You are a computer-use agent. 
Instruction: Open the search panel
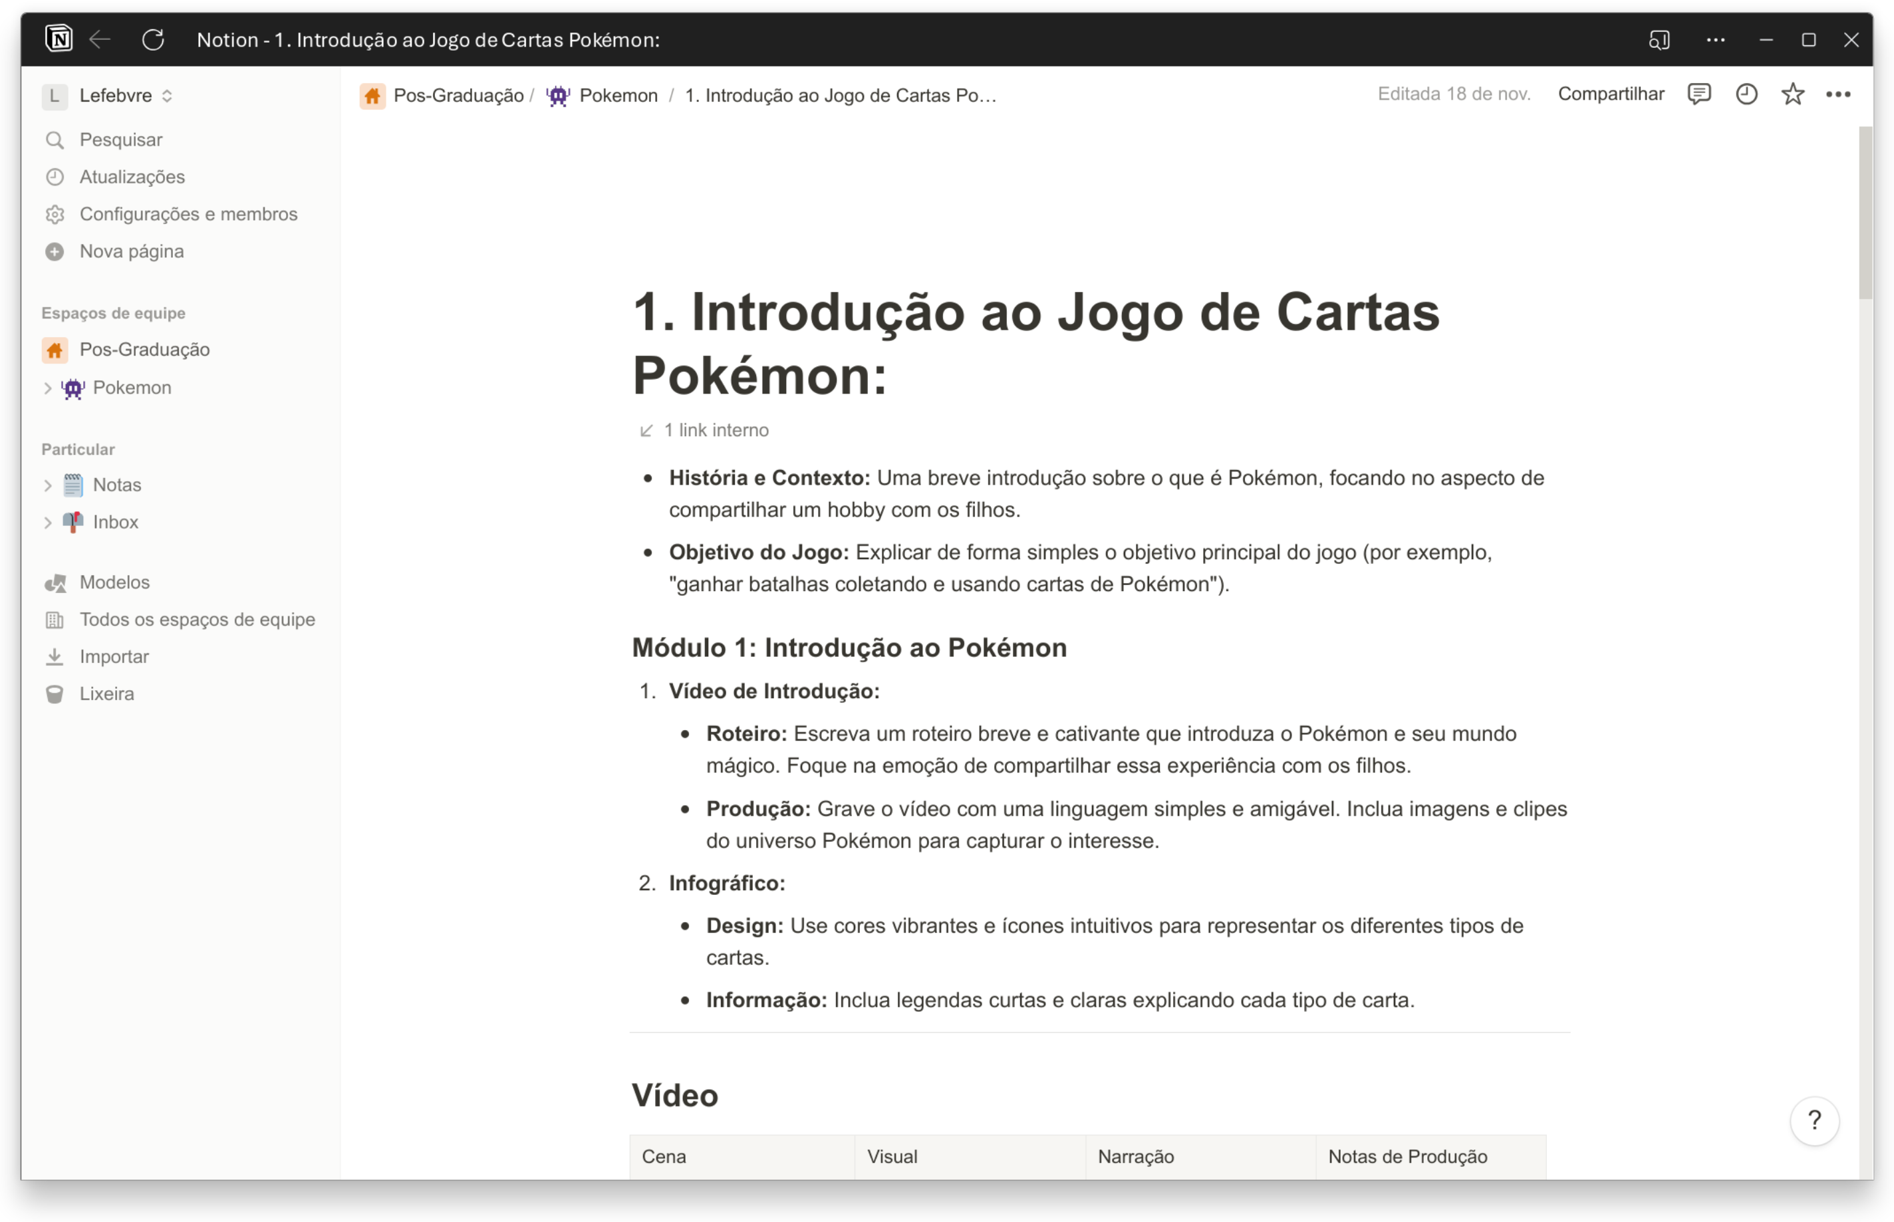120,140
